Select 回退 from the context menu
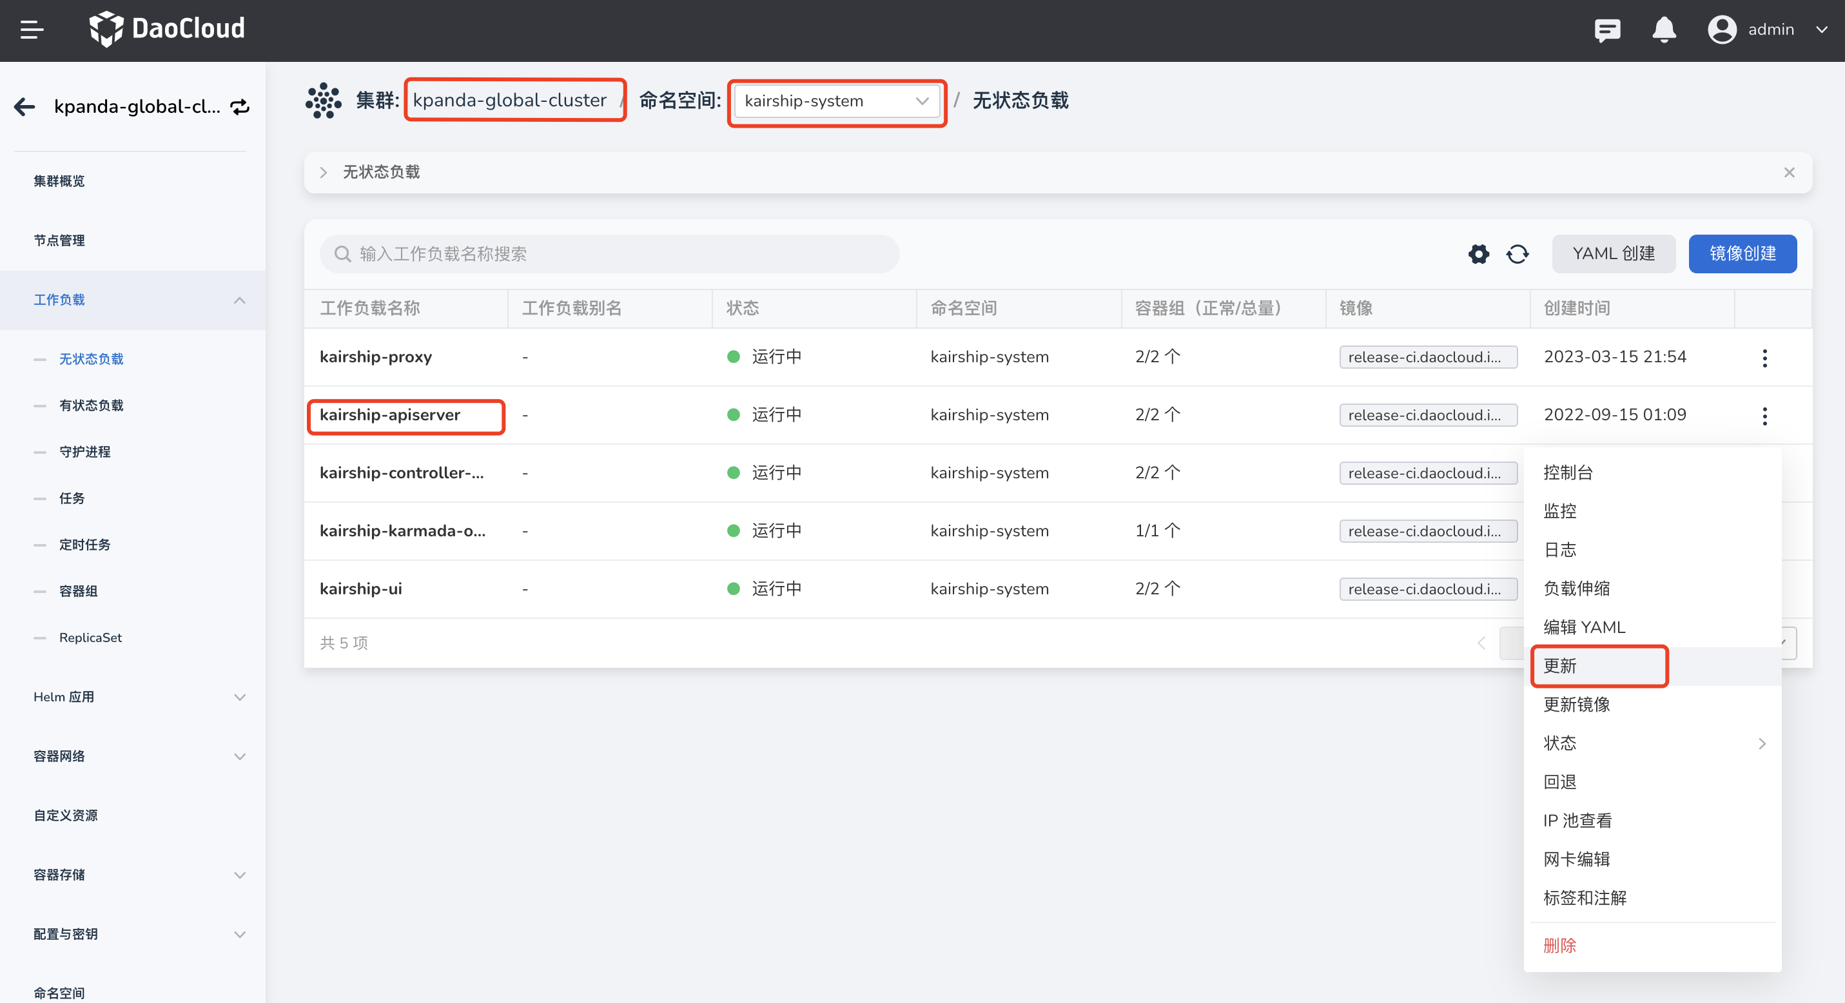The height and width of the screenshot is (1003, 1845). pyautogui.click(x=1652, y=782)
